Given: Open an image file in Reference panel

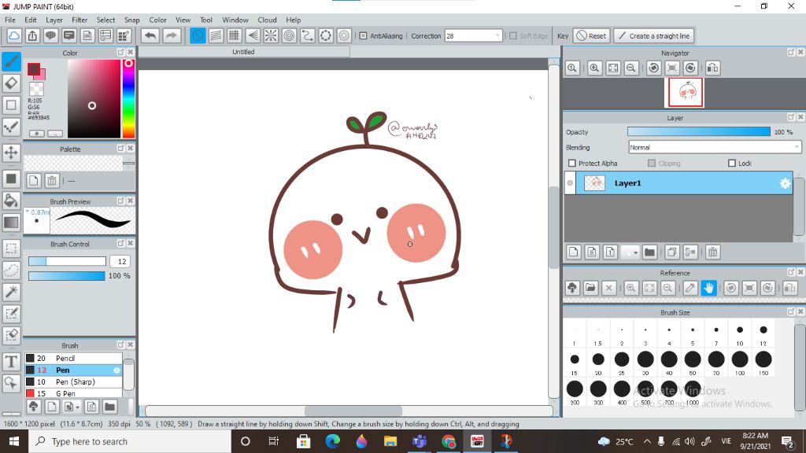Looking at the screenshot, I should pyautogui.click(x=590, y=288).
